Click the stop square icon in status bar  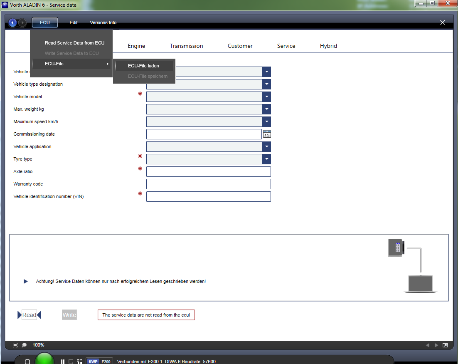coord(27,362)
